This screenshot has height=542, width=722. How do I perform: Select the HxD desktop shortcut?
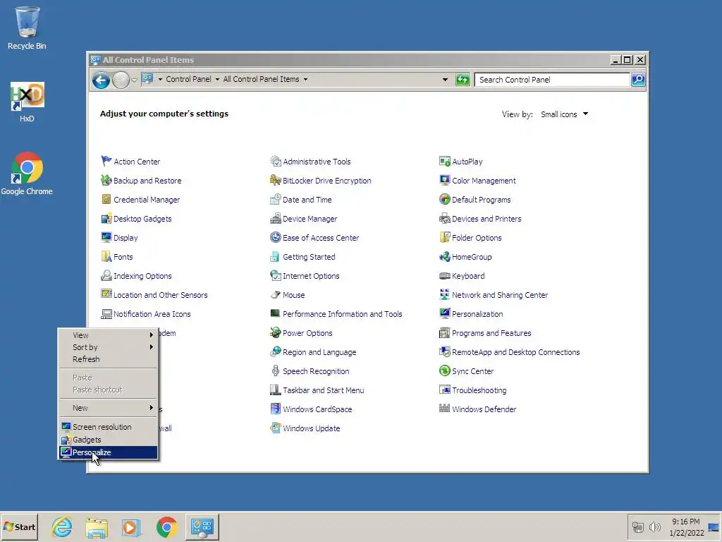(x=27, y=102)
